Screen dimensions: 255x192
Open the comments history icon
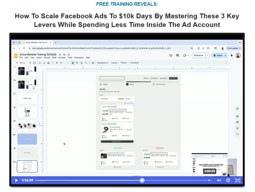[177, 56]
